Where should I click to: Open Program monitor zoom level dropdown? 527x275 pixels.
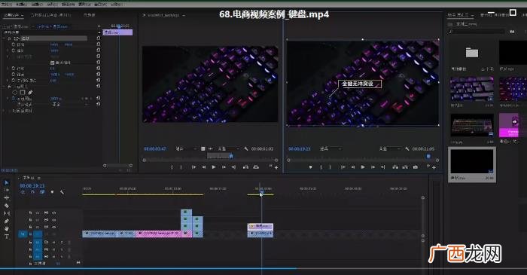point(331,148)
